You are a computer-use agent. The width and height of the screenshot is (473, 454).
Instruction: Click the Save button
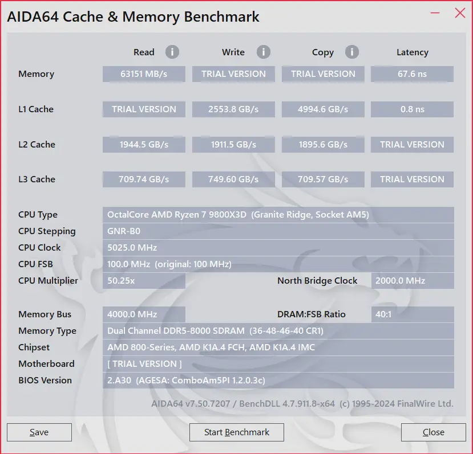tap(39, 432)
